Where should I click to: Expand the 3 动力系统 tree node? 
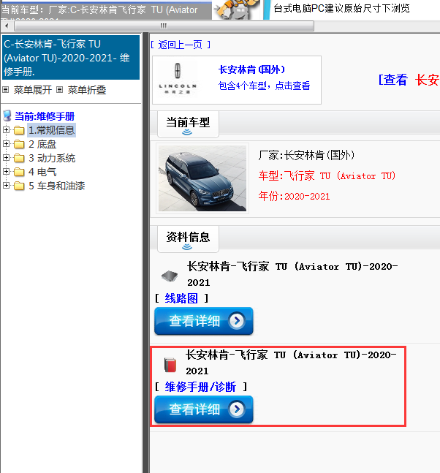click(6, 158)
